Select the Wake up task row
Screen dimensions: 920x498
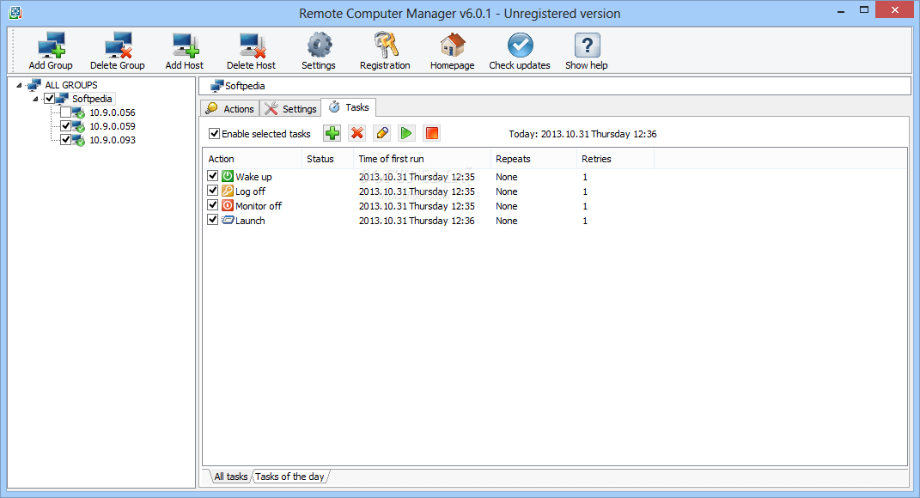[554, 177]
